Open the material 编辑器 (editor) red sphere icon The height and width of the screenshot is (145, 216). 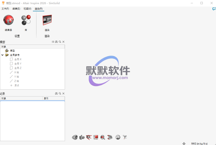(8, 20)
